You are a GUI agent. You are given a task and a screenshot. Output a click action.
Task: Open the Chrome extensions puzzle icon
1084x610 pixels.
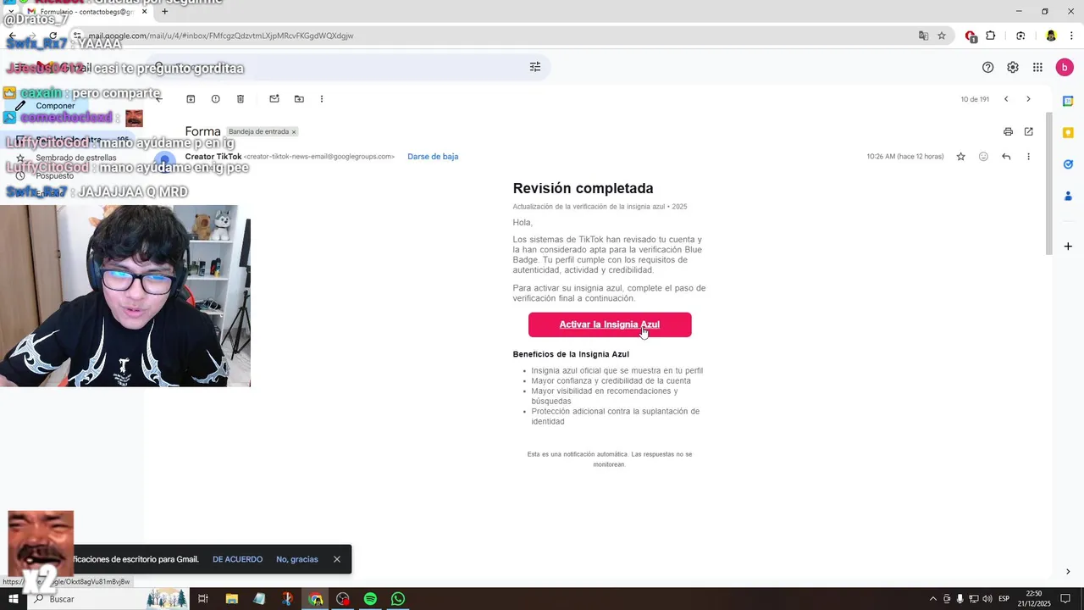coord(991,36)
